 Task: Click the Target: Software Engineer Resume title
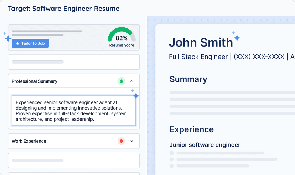click(x=63, y=9)
